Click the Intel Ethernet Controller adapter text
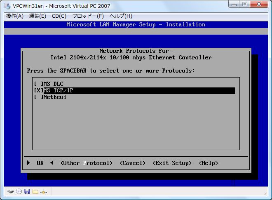 131,57
